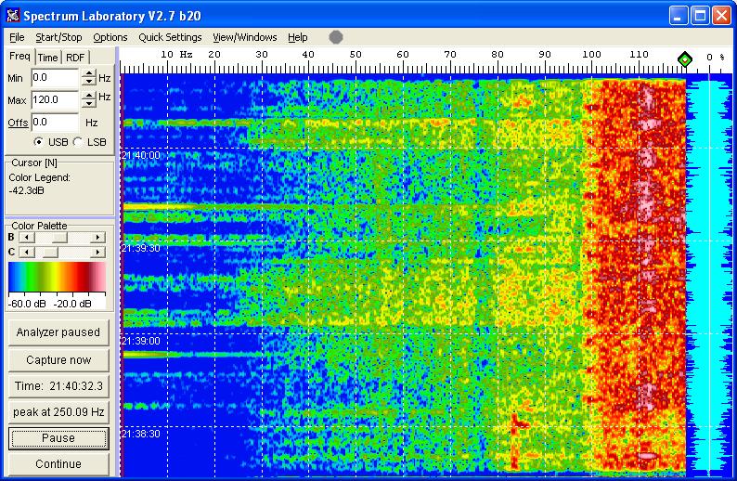Image resolution: width=737 pixels, height=481 pixels.
Task: Maximize the Spectrum Laboratory window
Action: point(702,14)
